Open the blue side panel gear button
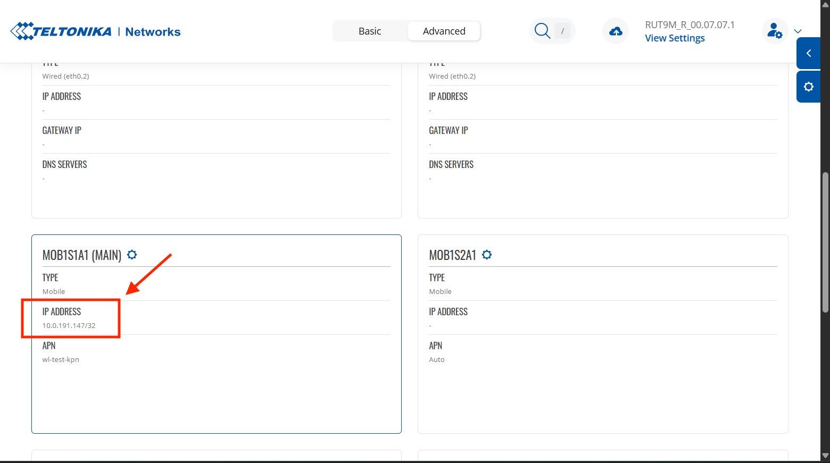Image resolution: width=830 pixels, height=463 pixels. [x=808, y=87]
